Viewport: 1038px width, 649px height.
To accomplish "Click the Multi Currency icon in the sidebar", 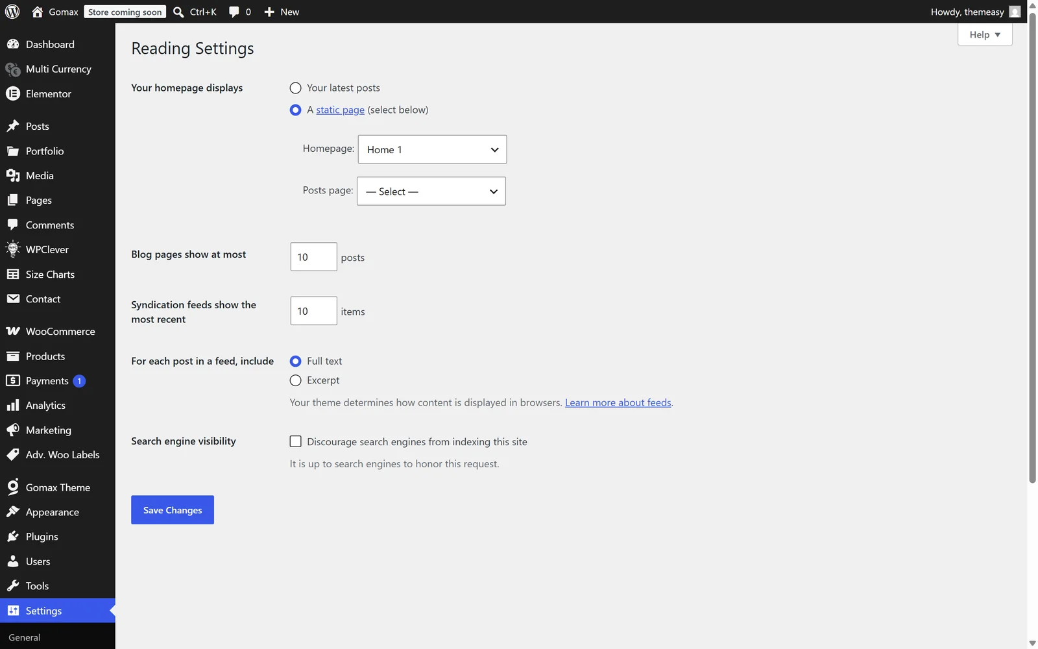I will tap(13, 69).
